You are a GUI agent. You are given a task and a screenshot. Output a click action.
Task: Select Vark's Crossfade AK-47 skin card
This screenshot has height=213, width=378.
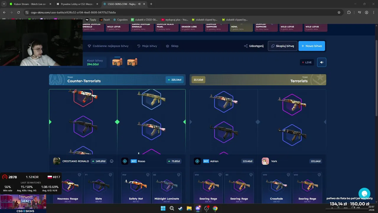[276, 188]
